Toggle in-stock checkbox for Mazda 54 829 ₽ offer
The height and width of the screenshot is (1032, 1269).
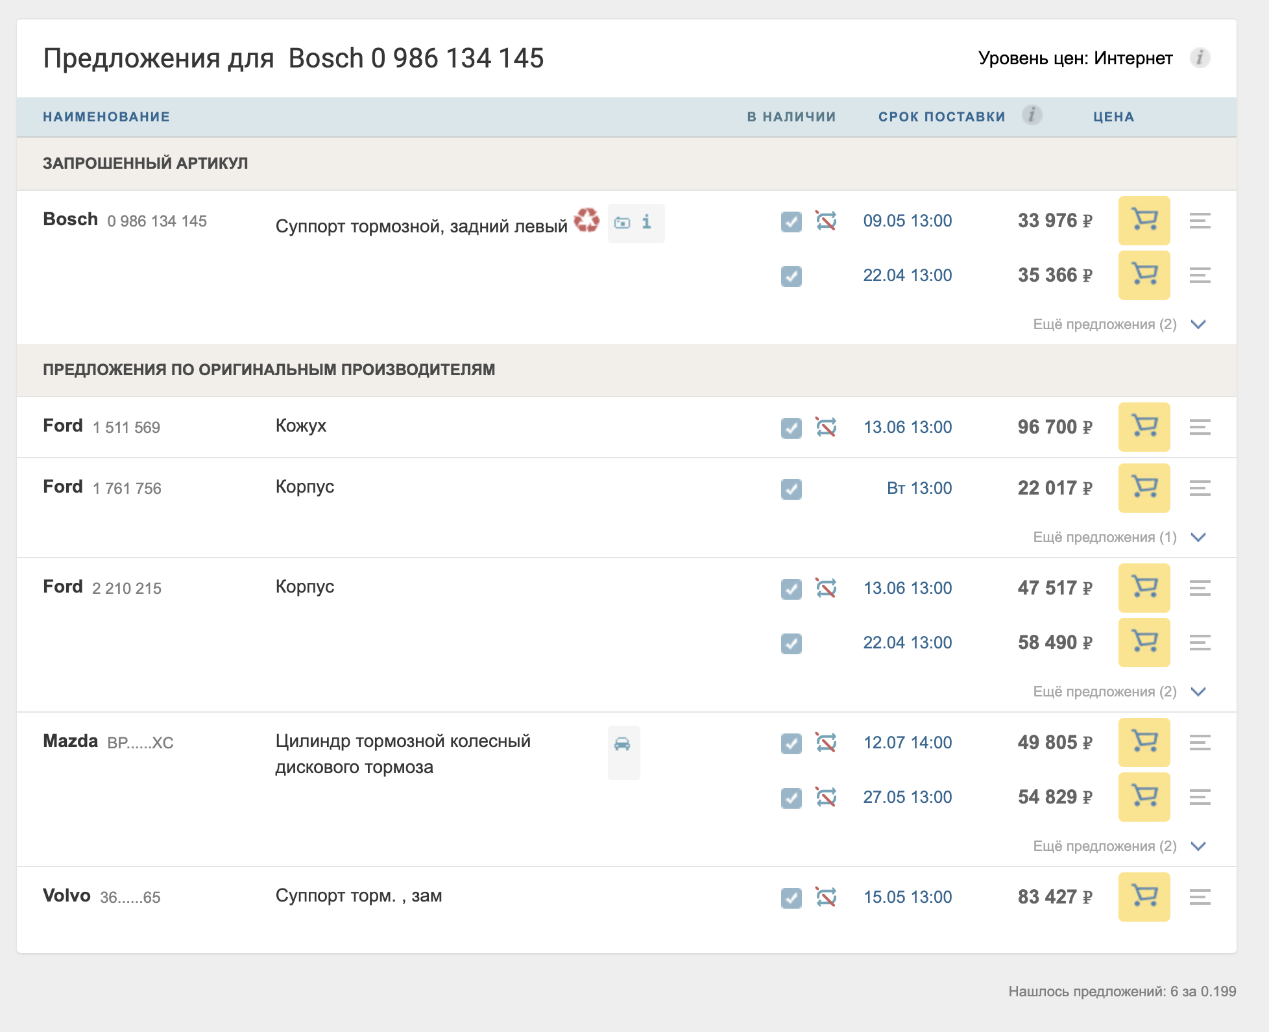click(791, 798)
